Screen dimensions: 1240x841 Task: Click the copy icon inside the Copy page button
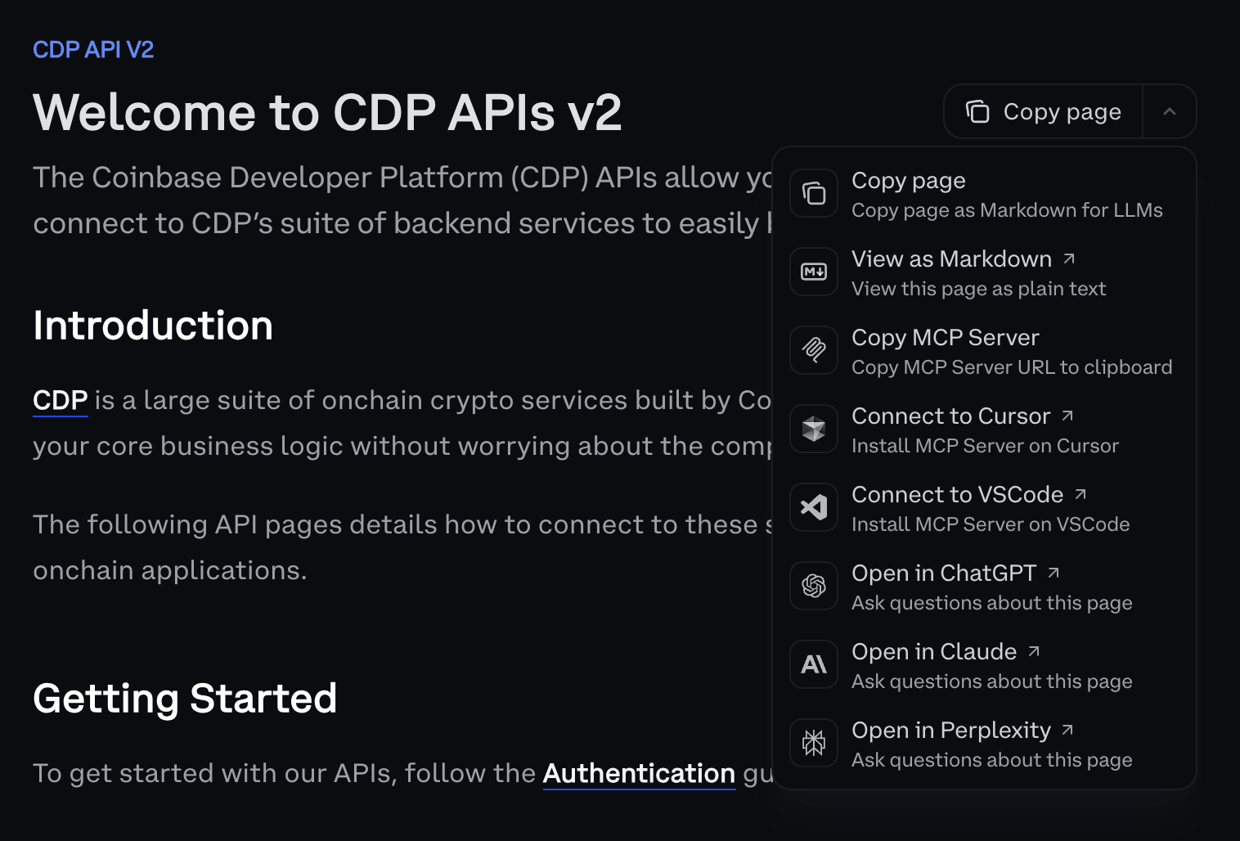pos(978,111)
